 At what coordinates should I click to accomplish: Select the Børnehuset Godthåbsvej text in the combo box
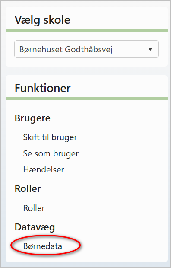coord(66,50)
